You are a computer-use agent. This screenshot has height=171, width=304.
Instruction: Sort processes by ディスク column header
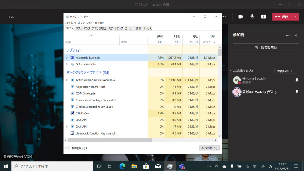[191, 40]
